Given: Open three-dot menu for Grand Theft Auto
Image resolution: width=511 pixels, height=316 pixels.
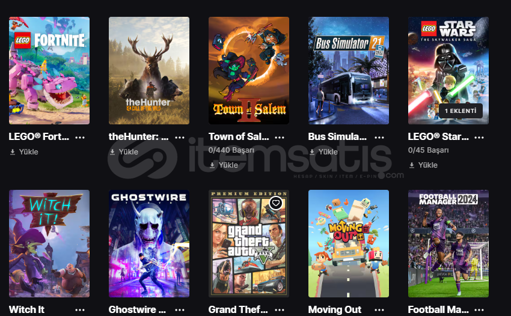Looking at the screenshot, I should pyautogui.click(x=280, y=310).
